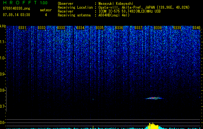Click the 0339 time marker
Viewport: 203px width, 129px height.
click(x=177, y=28)
